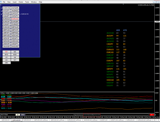Select the CADCHF symbol button
The width and height of the screenshot is (160, 122).
pos(15,13)
